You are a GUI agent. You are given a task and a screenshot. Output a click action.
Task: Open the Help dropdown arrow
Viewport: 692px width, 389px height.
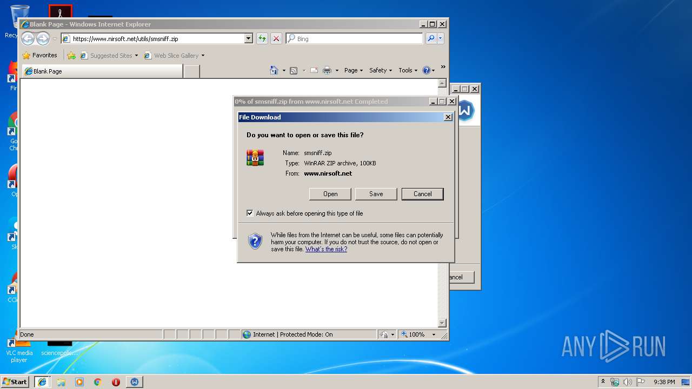[433, 70]
